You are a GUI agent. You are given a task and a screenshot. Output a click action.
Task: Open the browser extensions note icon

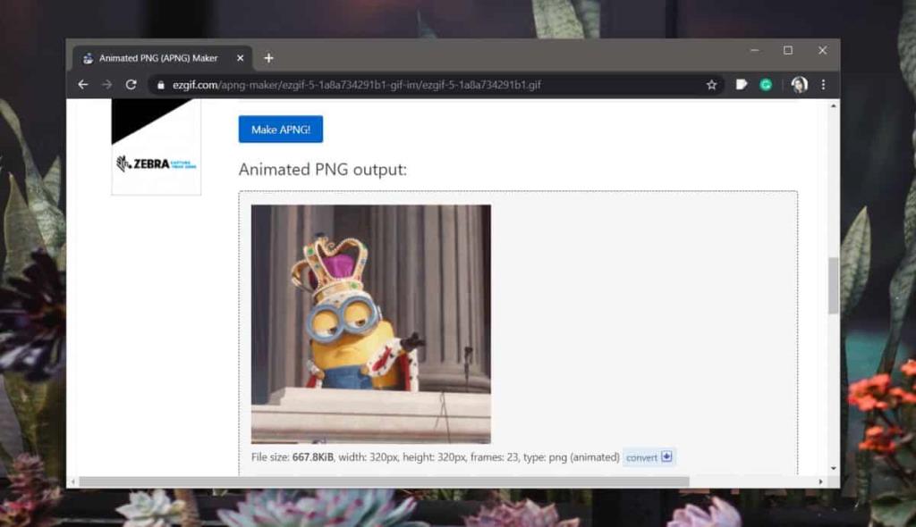click(x=741, y=84)
